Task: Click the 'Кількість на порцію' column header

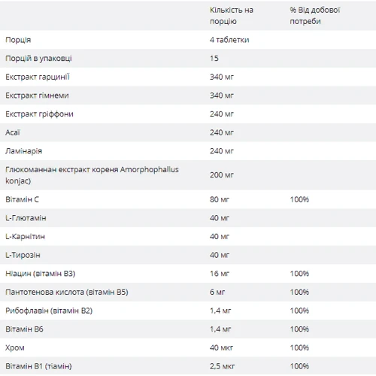Action: click(232, 16)
